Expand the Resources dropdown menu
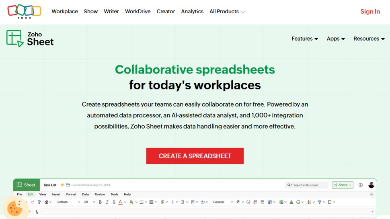Viewport: 390px width, 219px height. [369, 39]
